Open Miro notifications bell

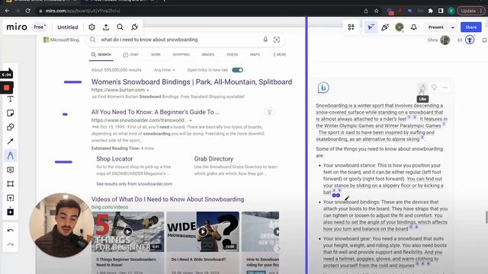click(413, 27)
